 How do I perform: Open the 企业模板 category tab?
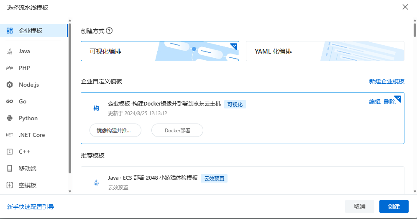(33, 31)
